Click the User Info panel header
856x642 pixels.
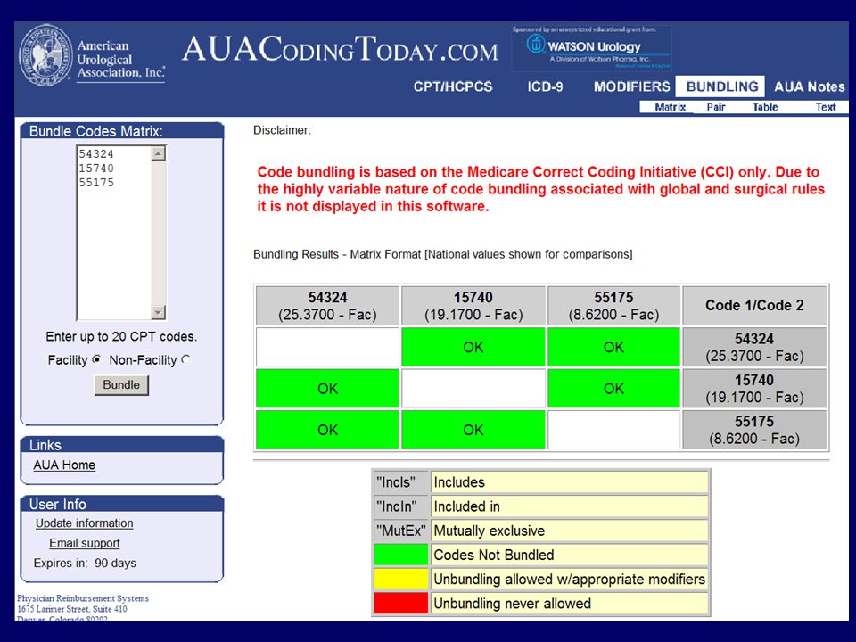coord(122,504)
